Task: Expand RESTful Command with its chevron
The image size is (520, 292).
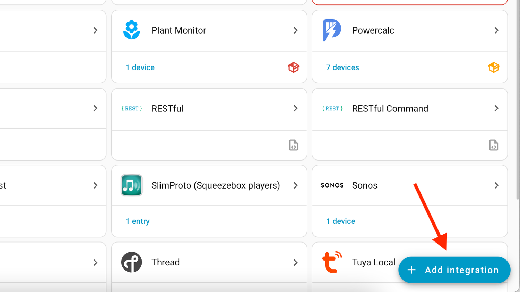Action: (496, 108)
